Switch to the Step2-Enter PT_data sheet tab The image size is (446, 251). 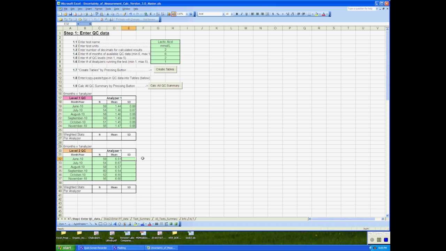point(116,219)
